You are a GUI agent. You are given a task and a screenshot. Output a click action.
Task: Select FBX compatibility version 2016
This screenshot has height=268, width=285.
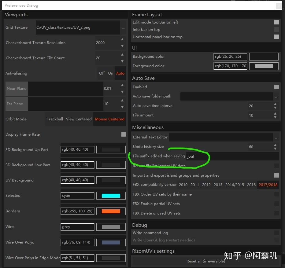tap(251, 185)
